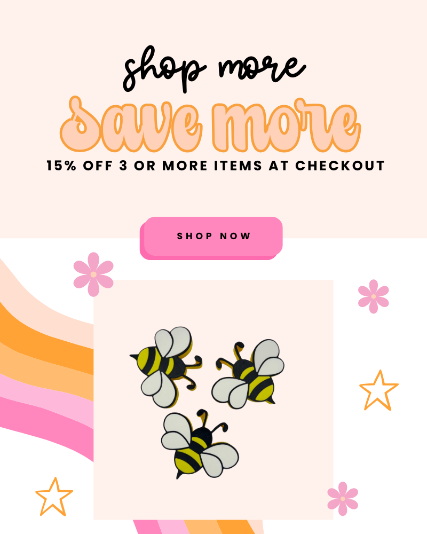The height and width of the screenshot is (534, 427).
Task: Select the 15% off checkout offer text
Action: (x=216, y=166)
